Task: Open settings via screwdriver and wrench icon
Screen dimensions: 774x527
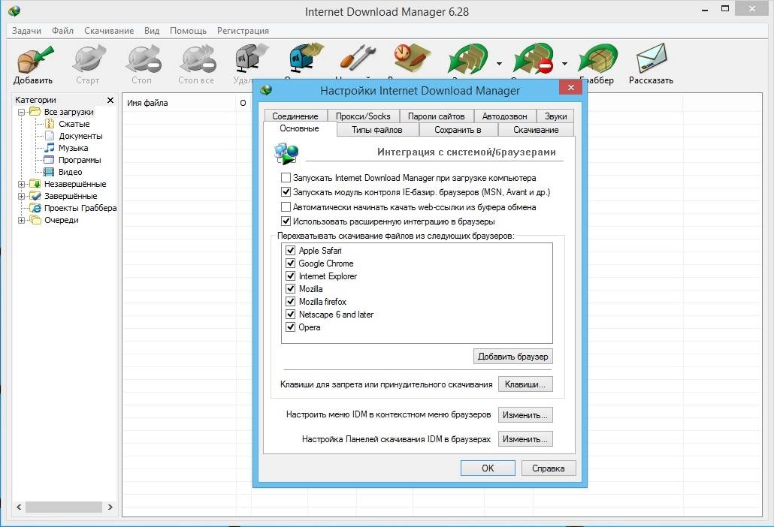Action: [359, 58]
